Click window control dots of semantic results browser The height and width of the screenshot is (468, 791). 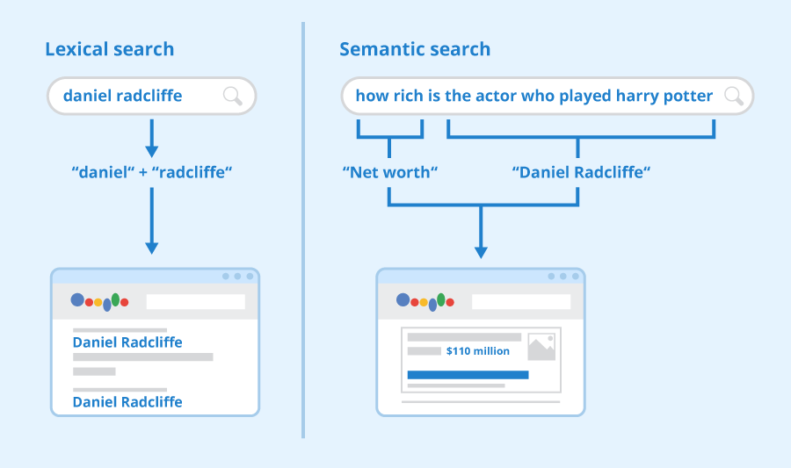[563, 276]
